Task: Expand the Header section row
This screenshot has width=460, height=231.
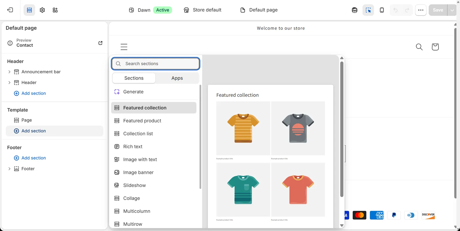Action: [9, 83]
